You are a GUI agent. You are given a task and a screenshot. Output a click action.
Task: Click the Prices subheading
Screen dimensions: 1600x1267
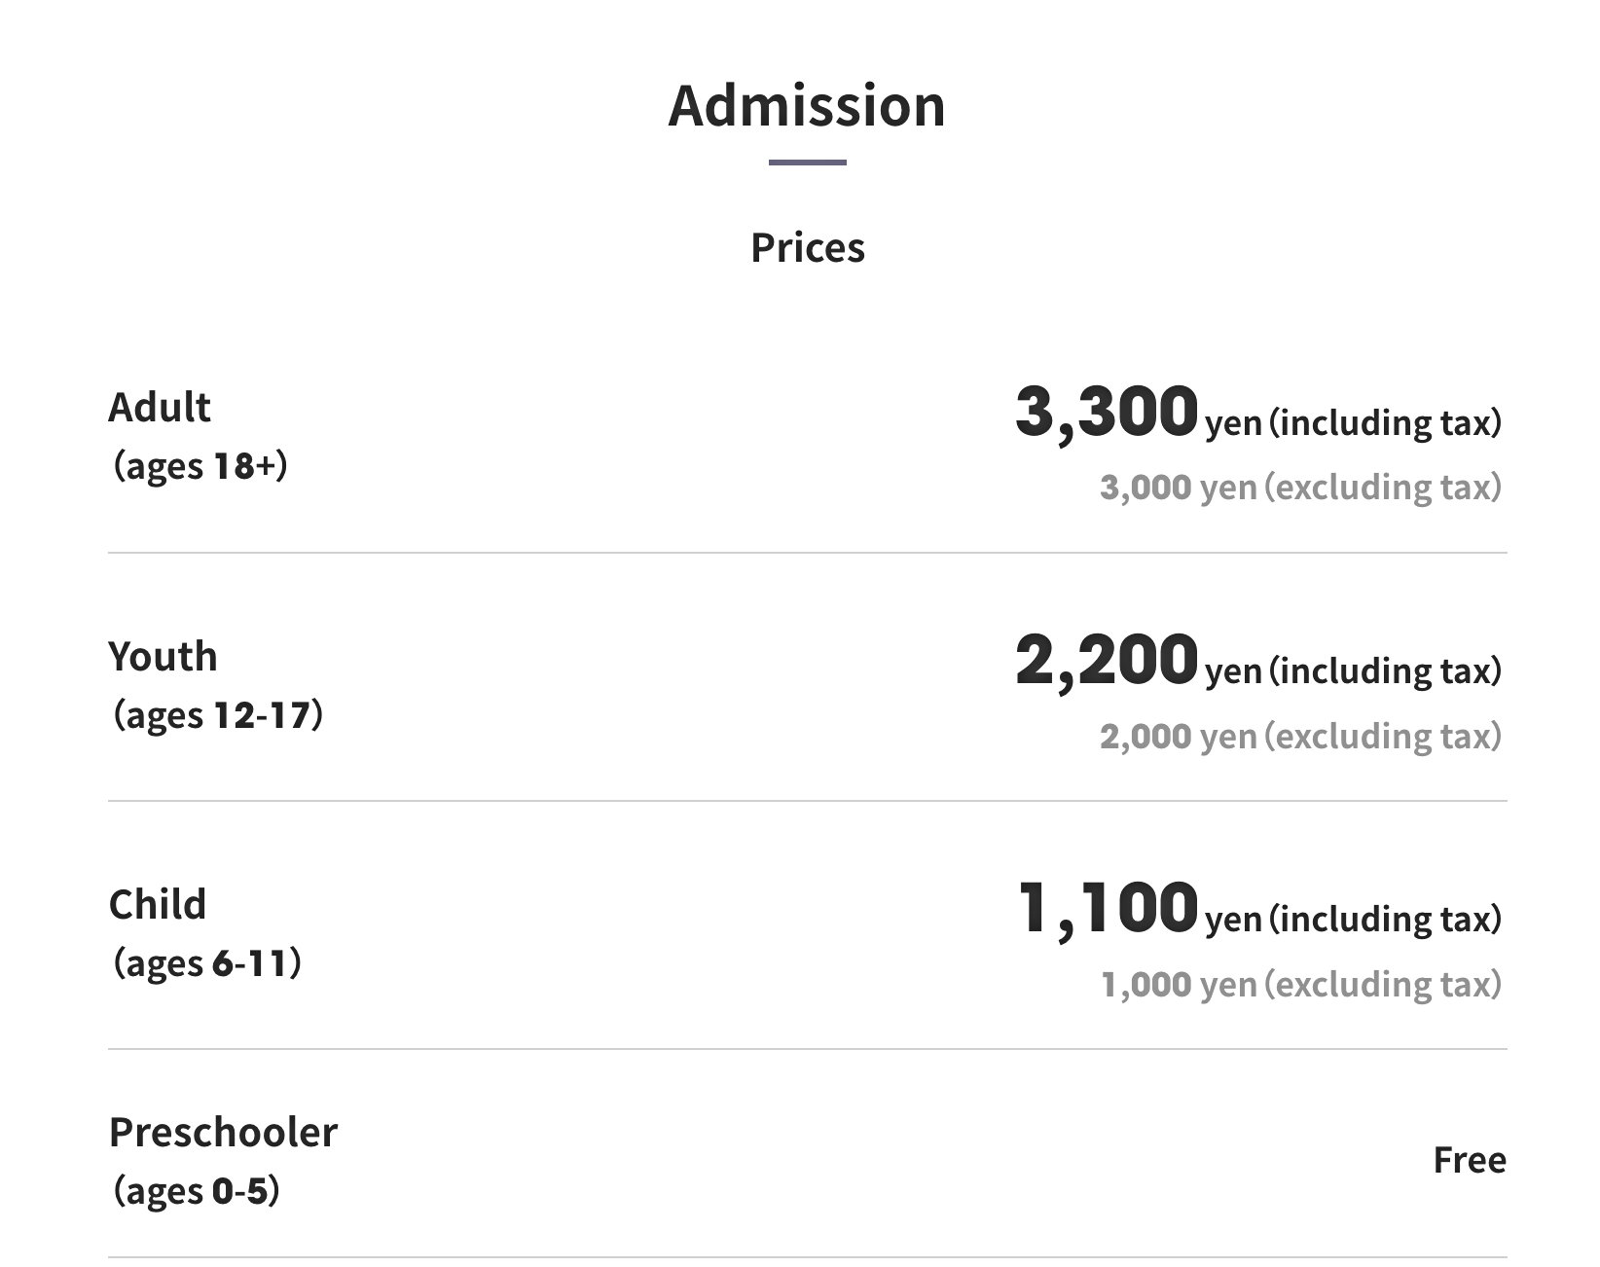tap(807, 247)
